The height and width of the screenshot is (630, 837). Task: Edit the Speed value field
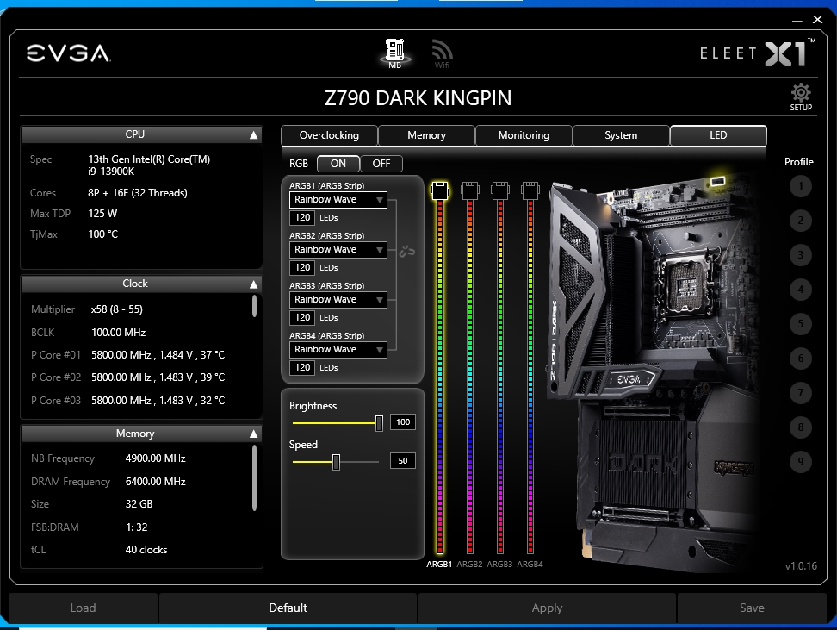402,460
